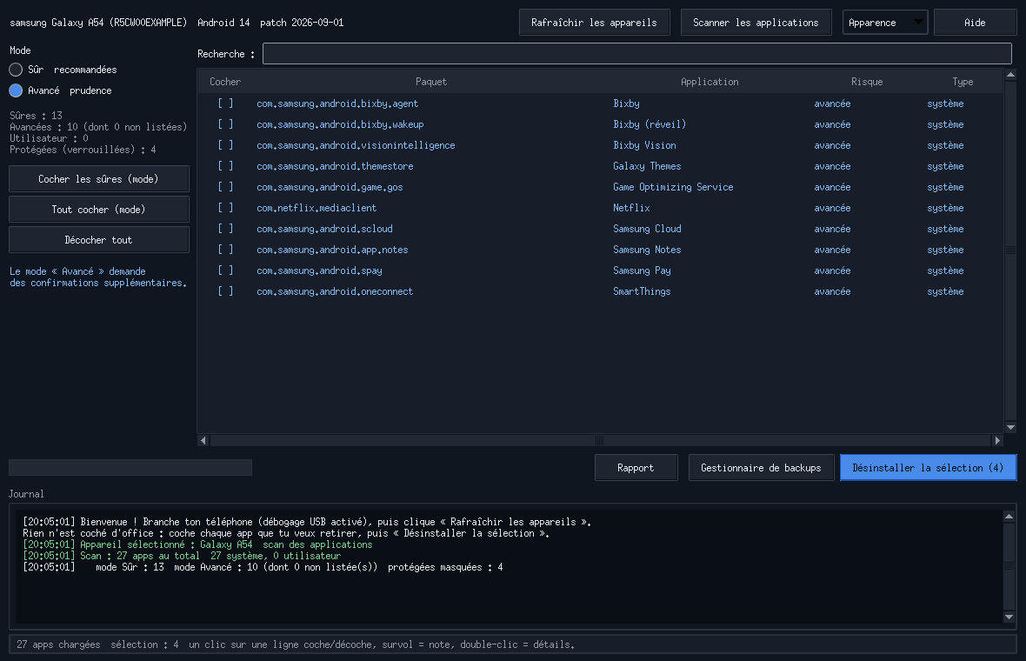Click the Journal log scroll-down arrow
This screenshot has width=1026, height=661.
point(1009,618)
